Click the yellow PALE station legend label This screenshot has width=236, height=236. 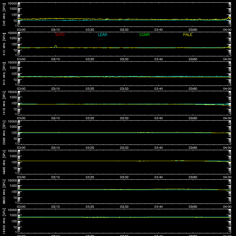[188, 35]
